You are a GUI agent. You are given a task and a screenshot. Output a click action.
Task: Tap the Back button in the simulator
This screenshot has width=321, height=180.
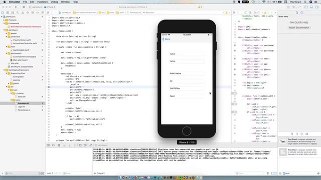[x=166, y=39]
